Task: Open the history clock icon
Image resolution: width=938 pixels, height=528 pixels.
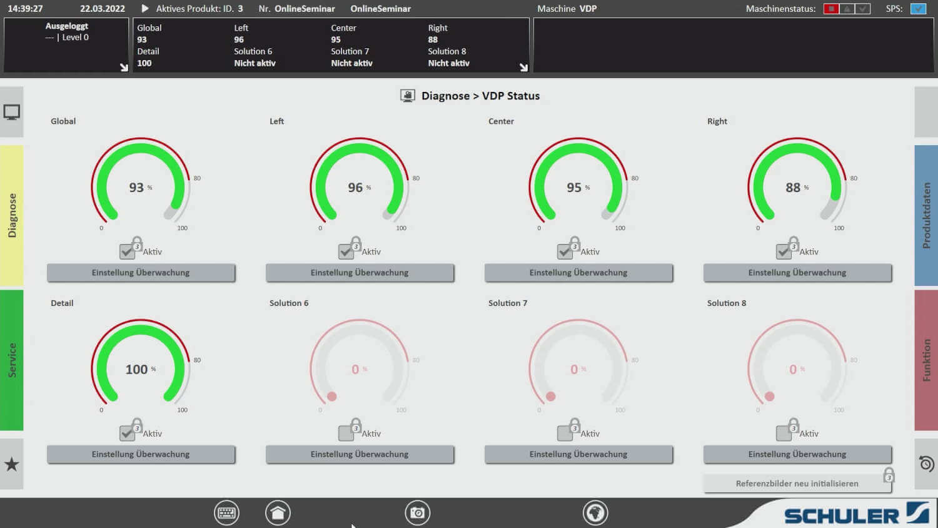Action: tap(926, 464)
